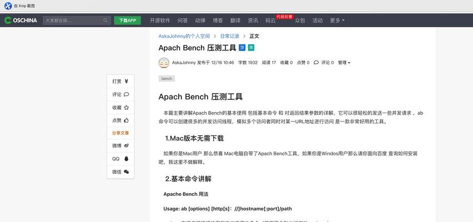
Task: Open the 博客 nav item
Action: point(218,21)
